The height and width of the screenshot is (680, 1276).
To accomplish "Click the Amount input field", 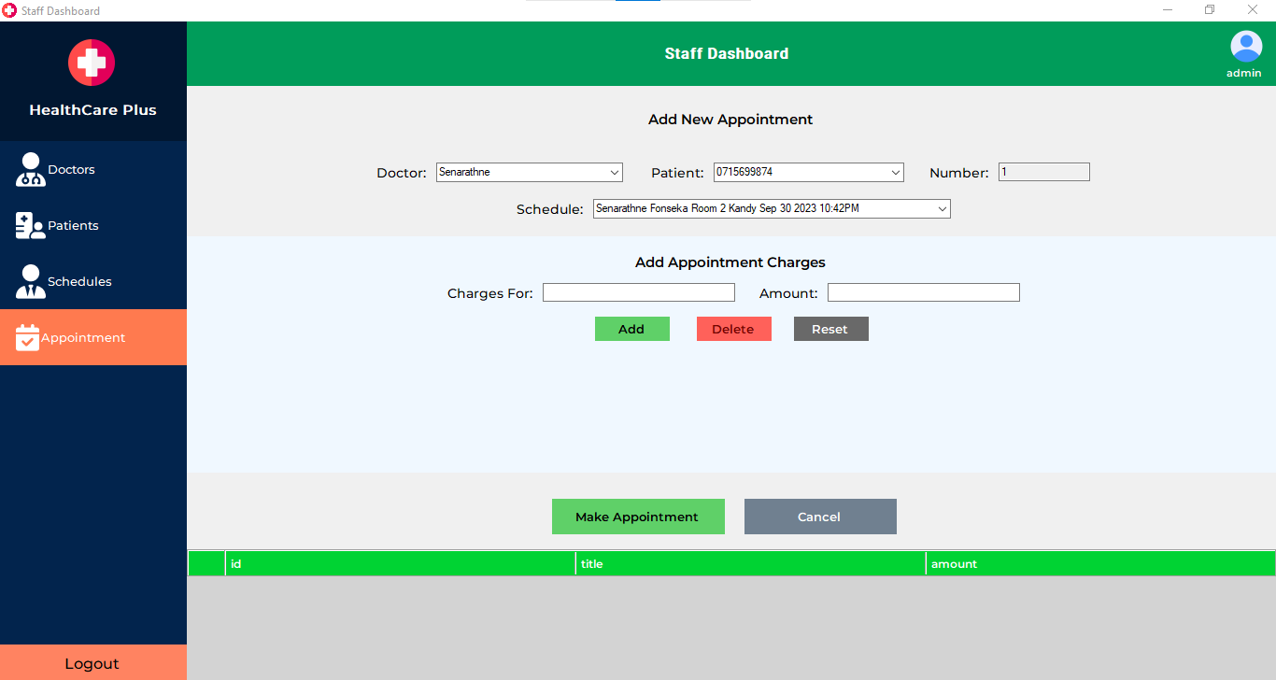I will (924, 292).
